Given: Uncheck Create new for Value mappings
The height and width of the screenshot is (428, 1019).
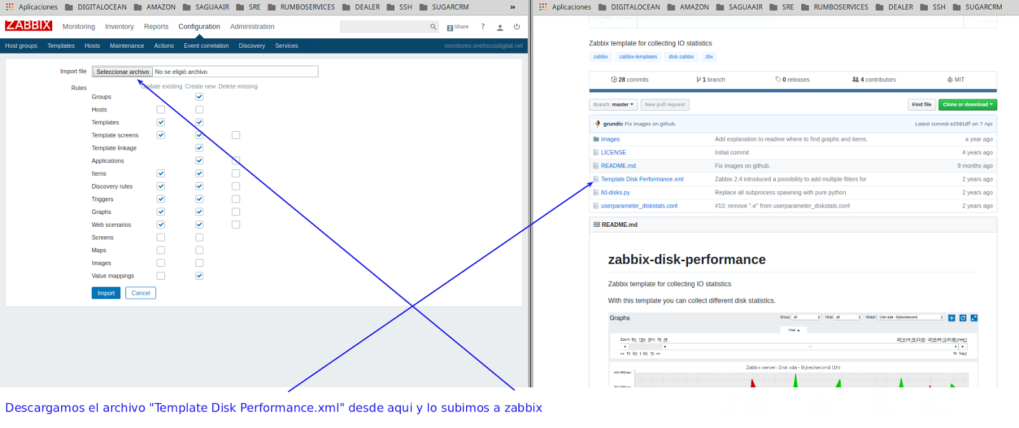Looking at the screenshot, I should click(199, 276).
